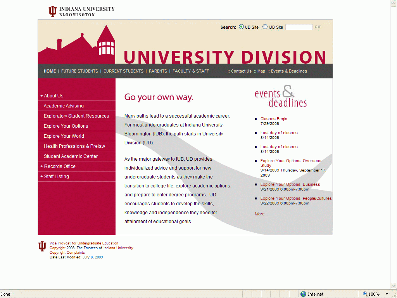Open Events & Deadlines link in top bar
This screenshot has width=397, height=298.
(288, 71)
